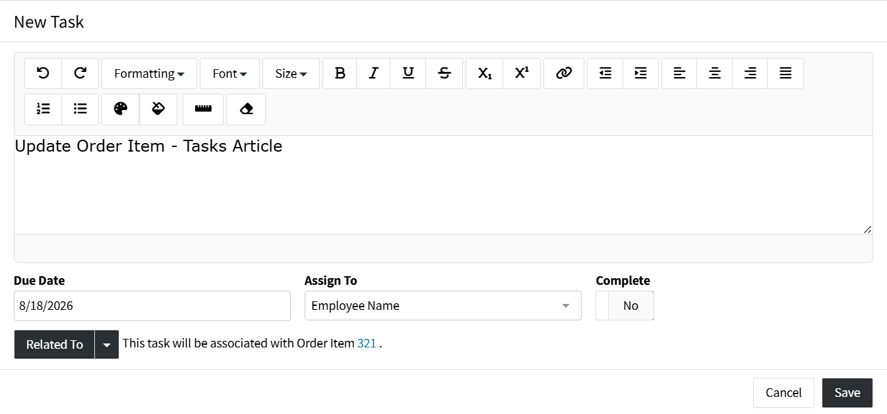
Task: Insert a hyperlink
Action: [x=564, y=73]
